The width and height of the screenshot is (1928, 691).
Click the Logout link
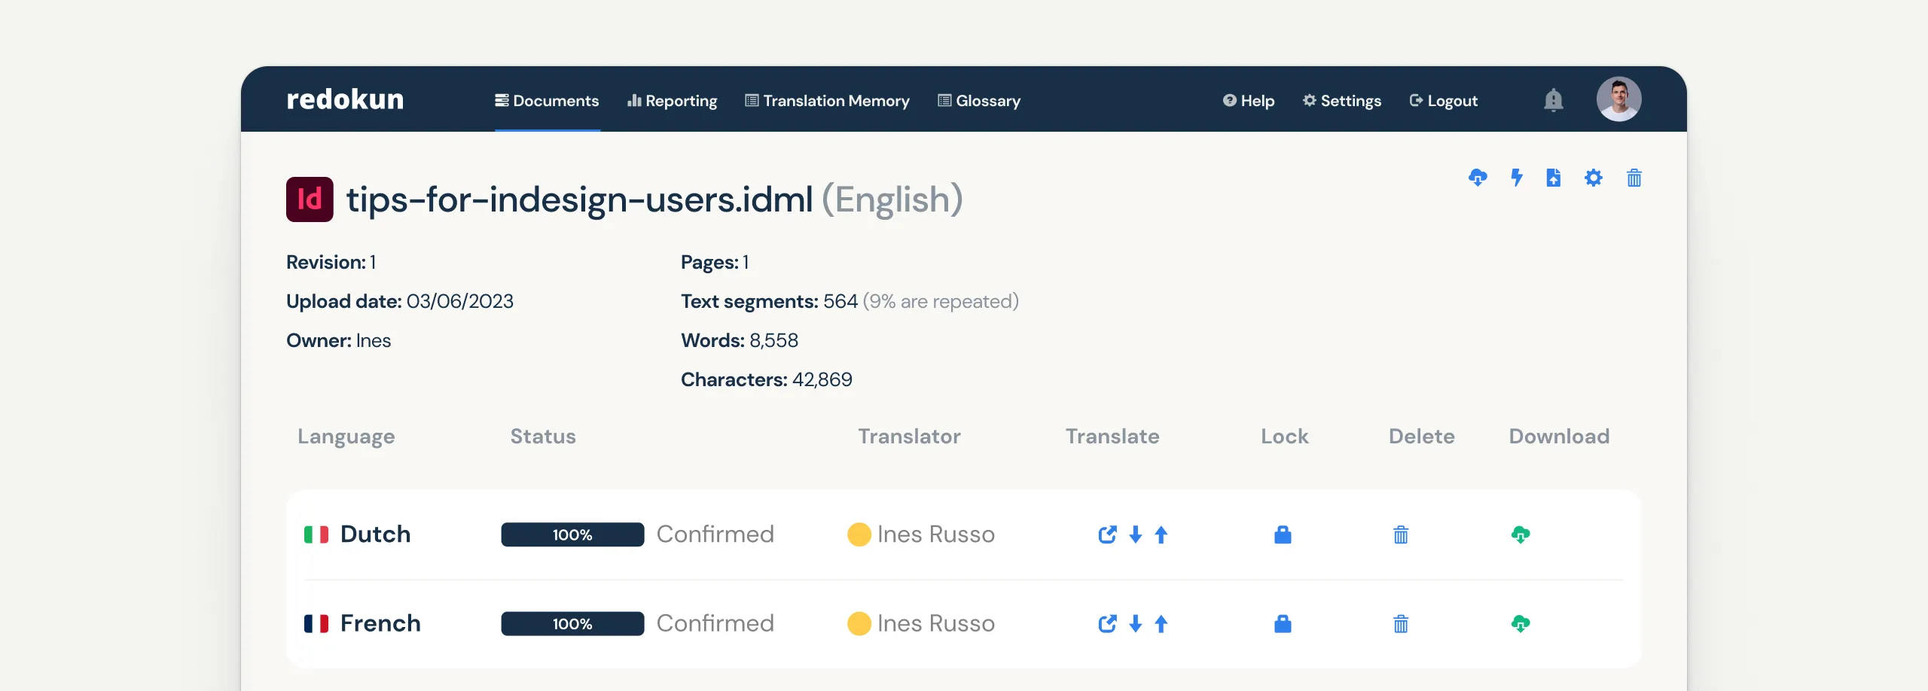[x=1442, y=100]
